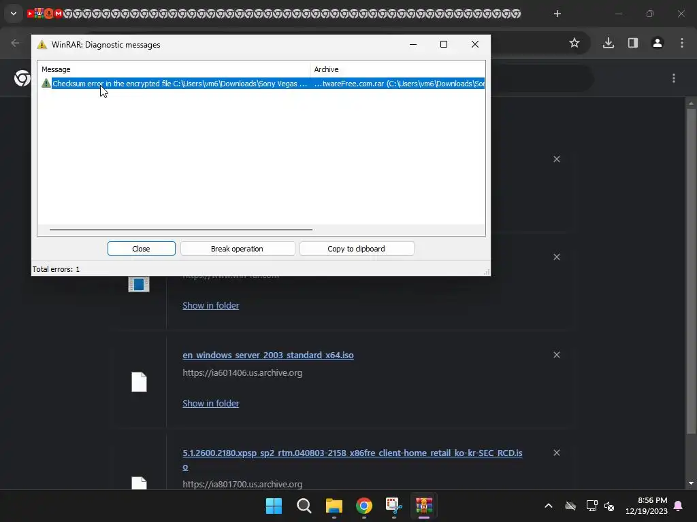
Task: Remove the video file download entry
Action: 557,258
